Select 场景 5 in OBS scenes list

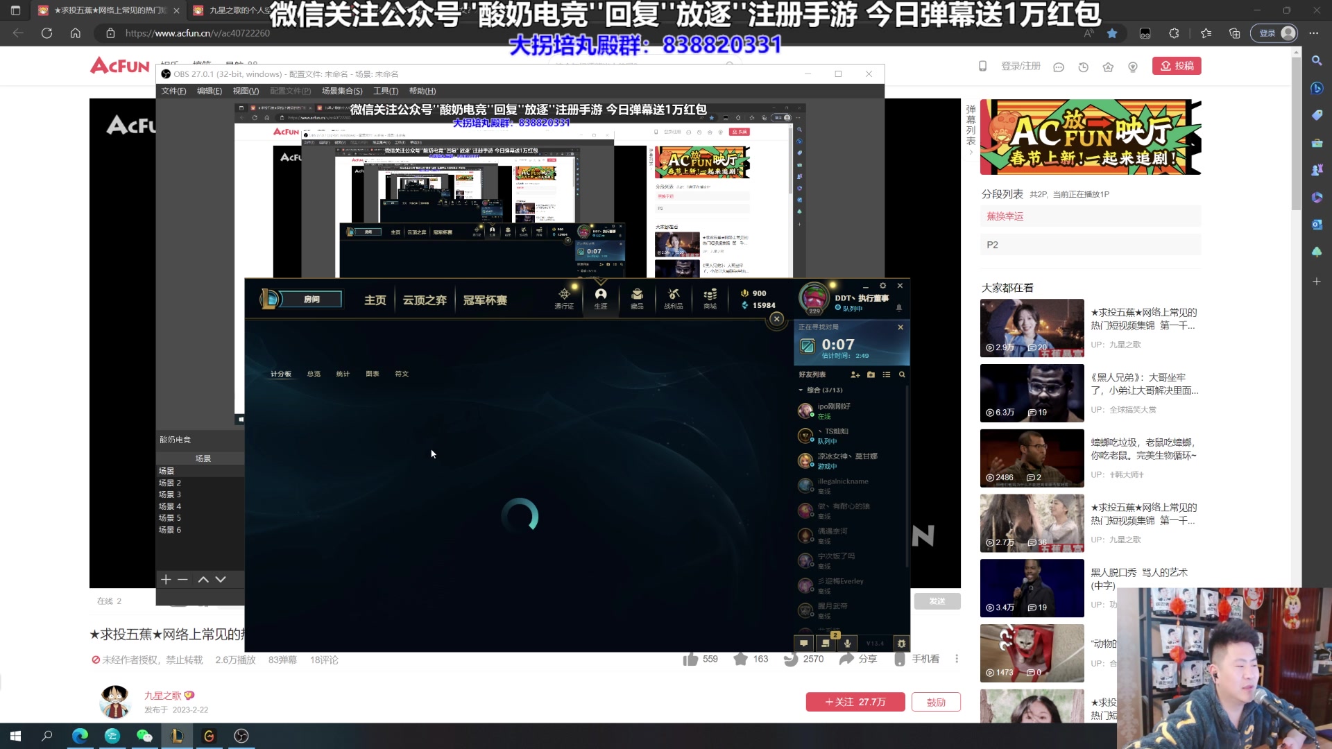pyautogui.click(x=200, y=518)
